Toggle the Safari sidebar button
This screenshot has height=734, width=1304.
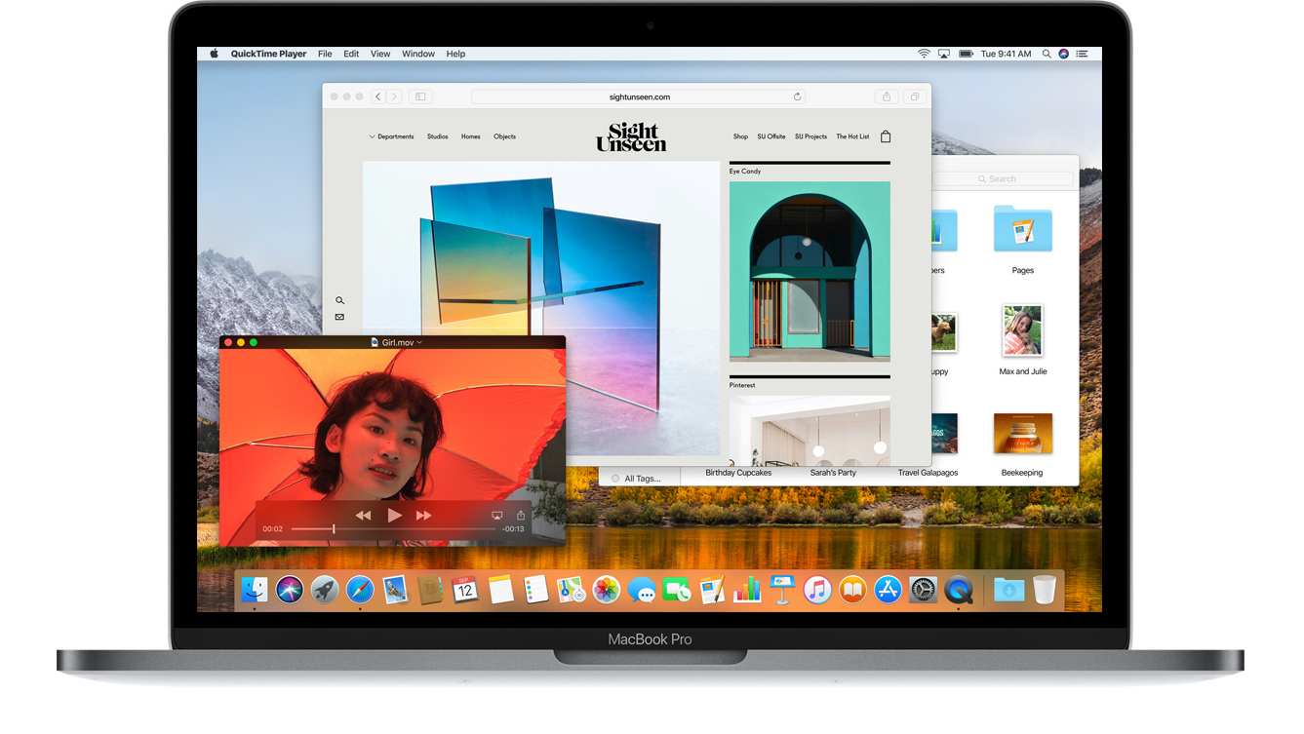[420, 97]
